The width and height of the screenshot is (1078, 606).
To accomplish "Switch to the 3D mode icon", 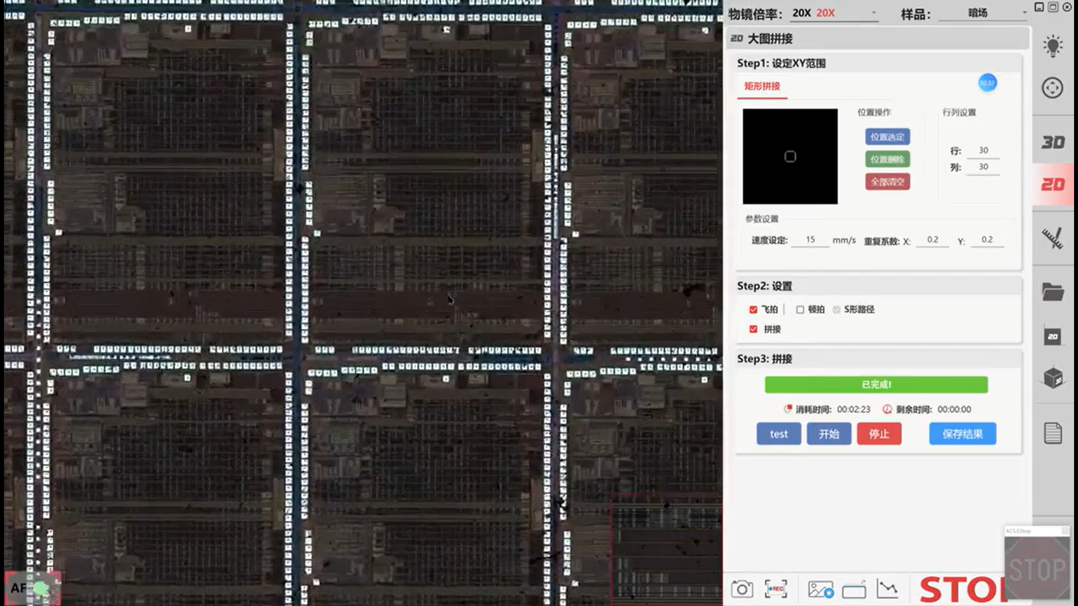I will pos(1053,143).
